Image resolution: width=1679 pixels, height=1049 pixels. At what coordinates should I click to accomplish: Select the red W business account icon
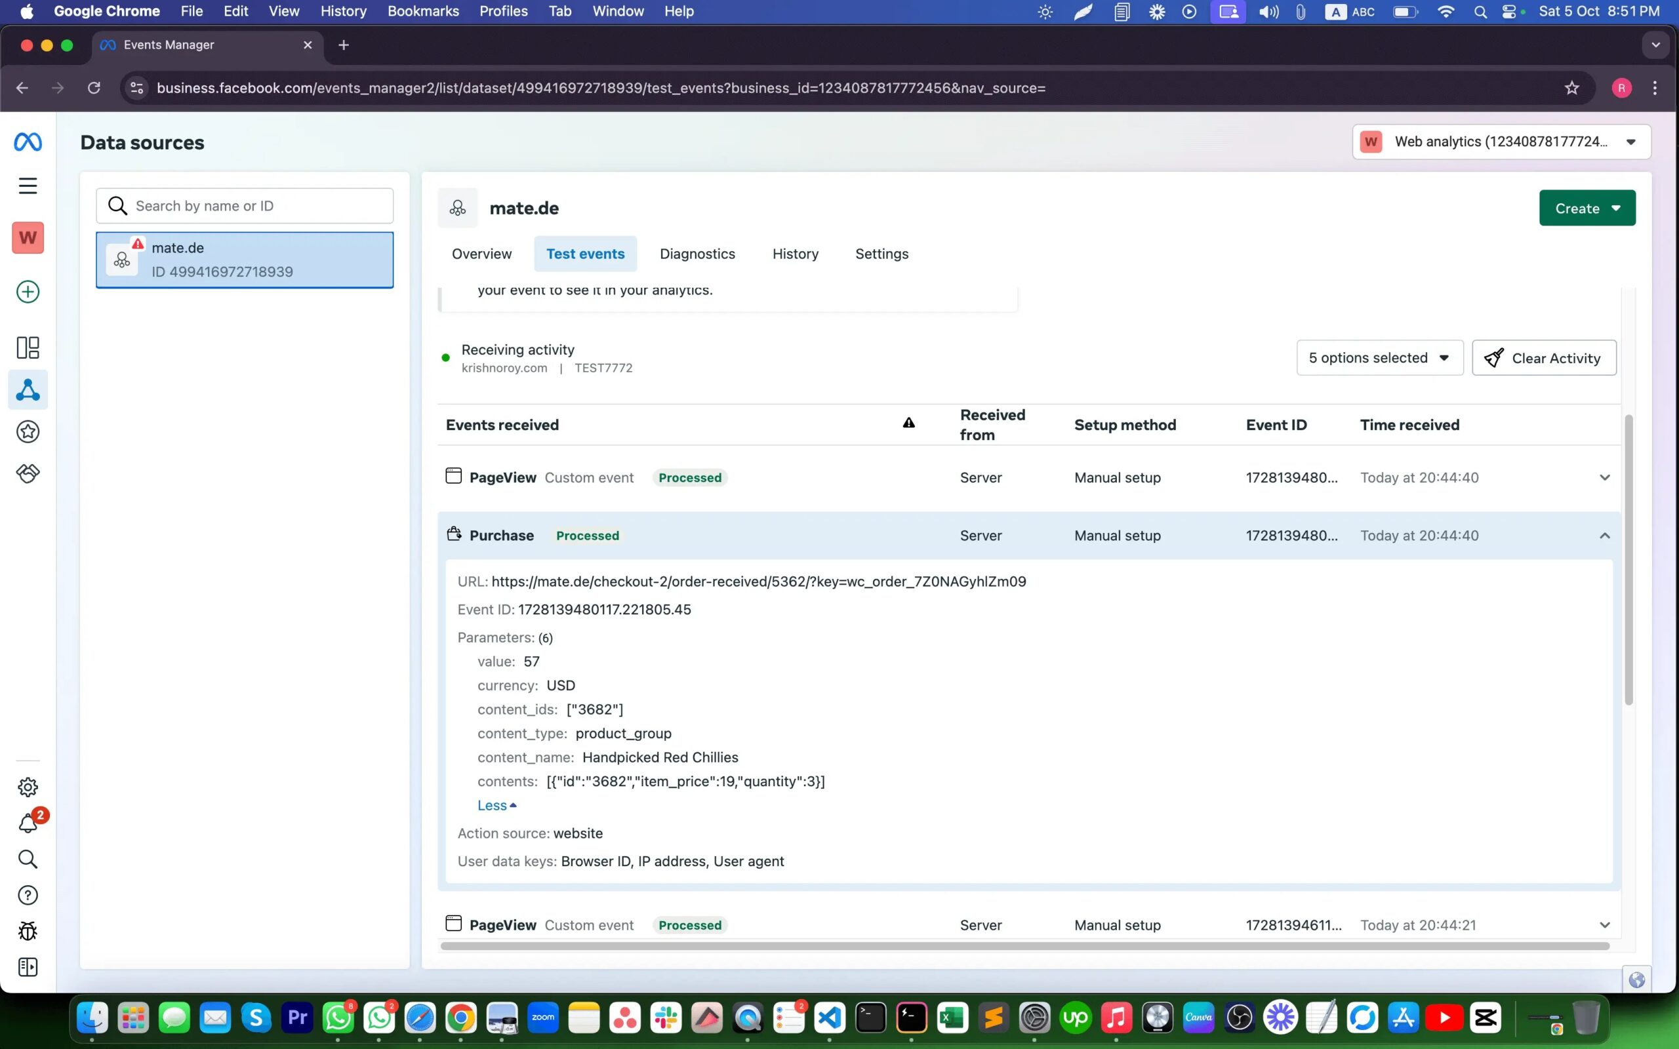pyautogui.click(x=28, y=238)
